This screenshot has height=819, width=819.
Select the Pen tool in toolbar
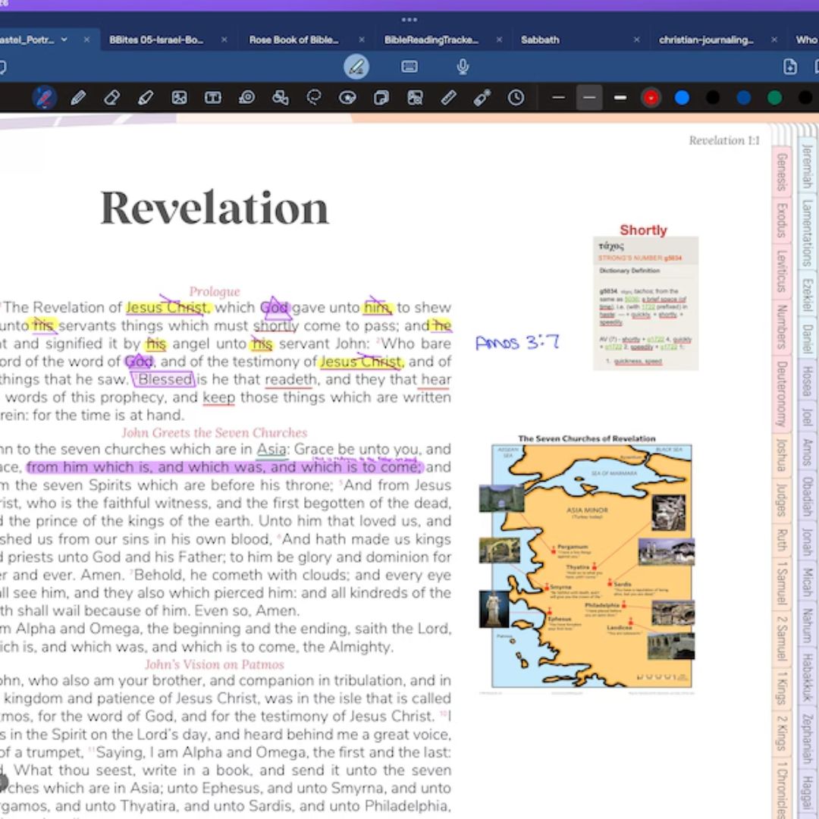click(x=77, y=98)
